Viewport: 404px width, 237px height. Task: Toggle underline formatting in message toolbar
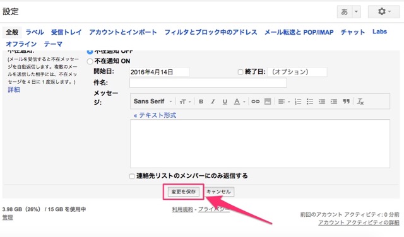pos(225,101)
